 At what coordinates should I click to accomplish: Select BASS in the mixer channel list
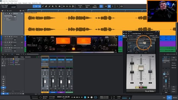(x=16, y=63)
